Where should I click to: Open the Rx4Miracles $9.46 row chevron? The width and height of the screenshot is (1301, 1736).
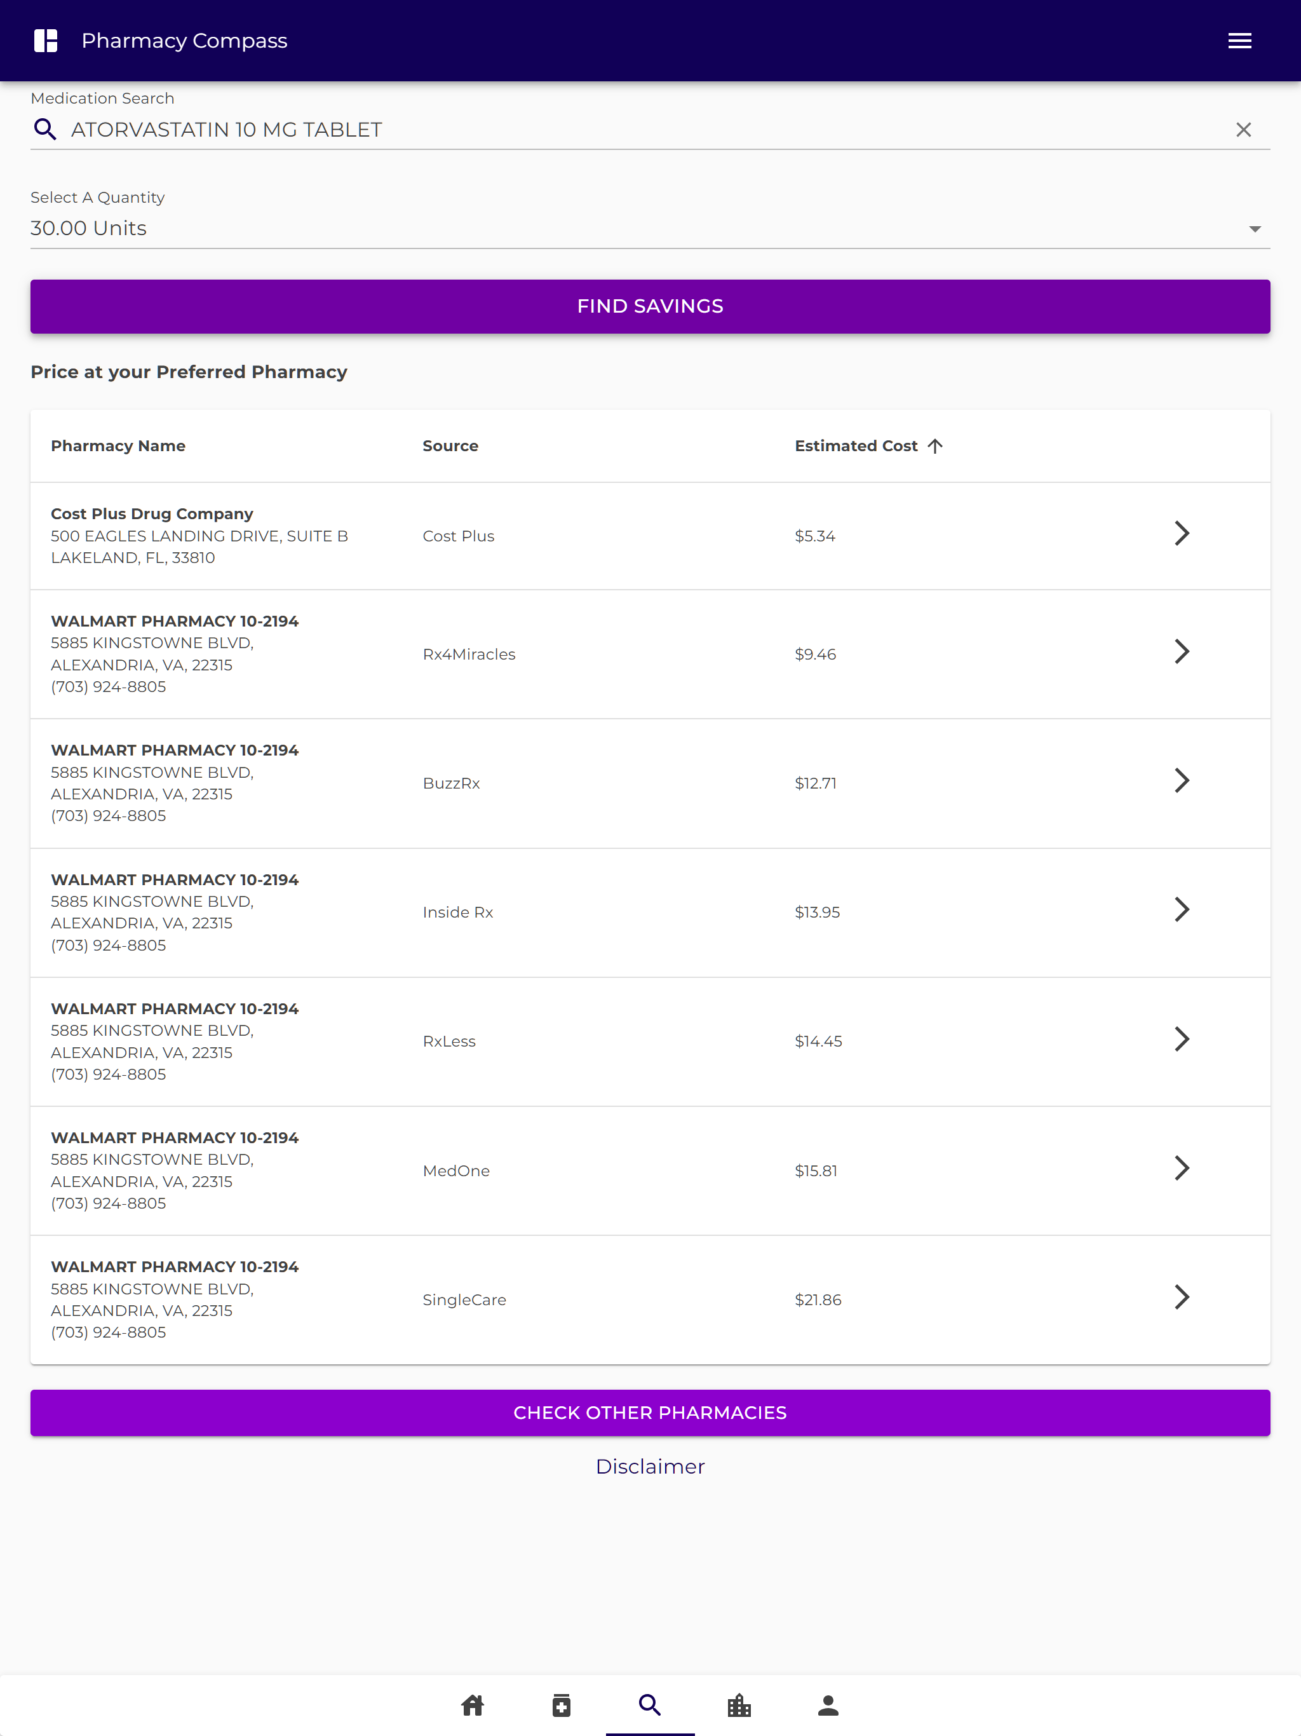(1182, 651)
